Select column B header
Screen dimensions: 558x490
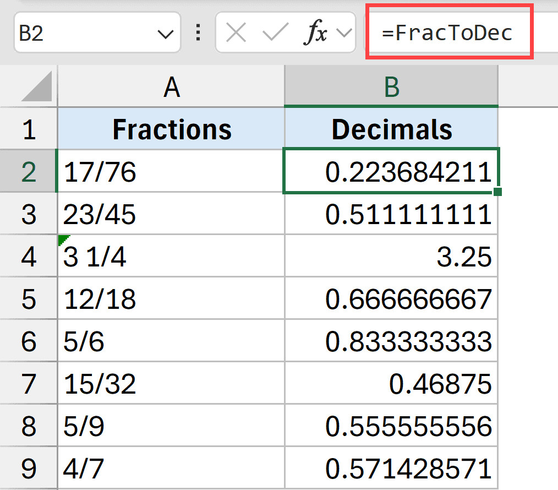pyautogui.click(x=391, y=87)
